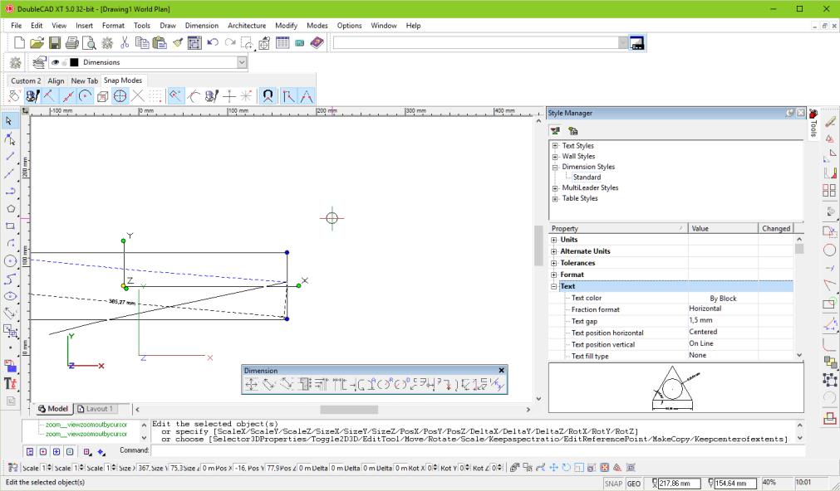The width and height of the screenshot is (840, 491).
Task: Activate the Text tool in left toolbar
Action: [10, 383]
